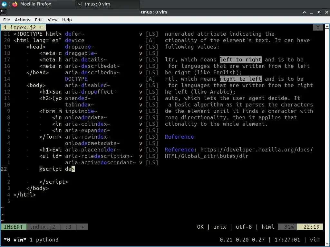Select 'device' completion item
The width and height of the screenshot is (330, 247).
(x=74, y=40)
